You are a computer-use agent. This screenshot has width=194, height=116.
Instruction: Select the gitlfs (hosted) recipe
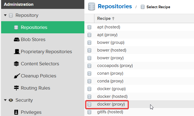110,112
